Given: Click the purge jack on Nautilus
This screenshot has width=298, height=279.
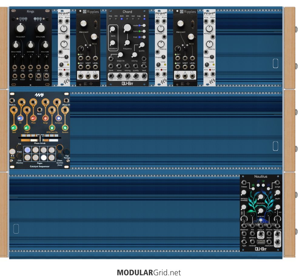Looking at the screenshot, I should 277,183.
